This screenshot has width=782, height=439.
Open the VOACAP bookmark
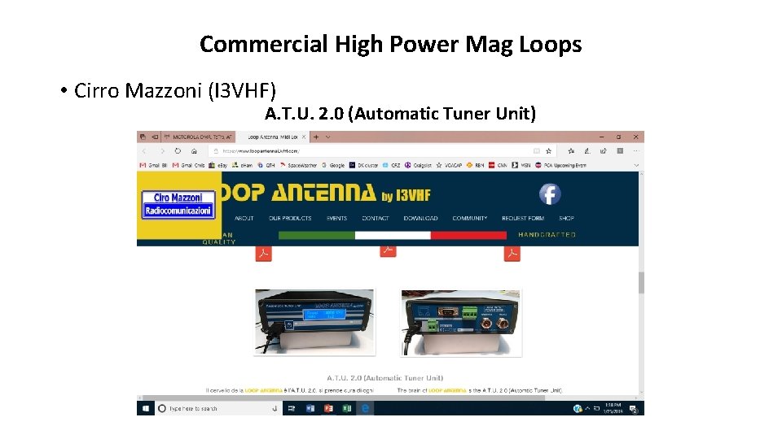[x=449, y=165]
